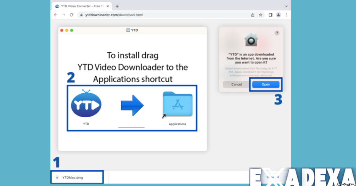This screenshot has width=356, height=186.
Task: Click the lock icon in address bar
Action: click(81, 15)
